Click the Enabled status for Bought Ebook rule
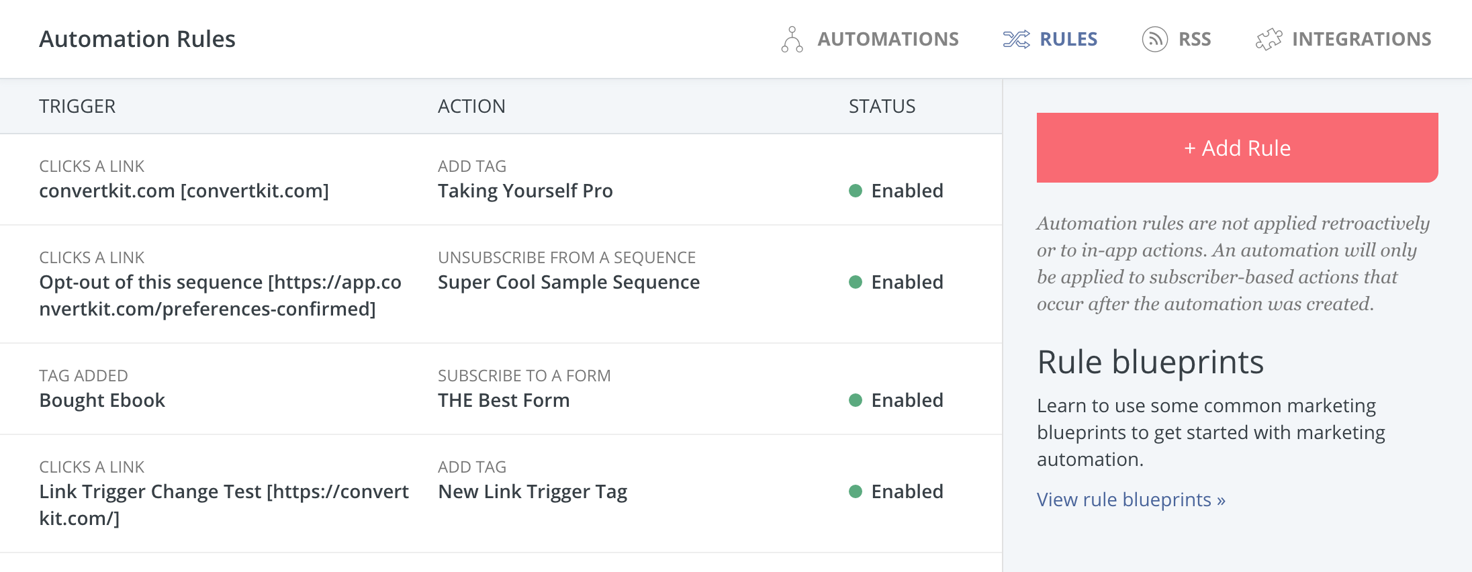The image size is (1472, 572). tap(907, 400)
